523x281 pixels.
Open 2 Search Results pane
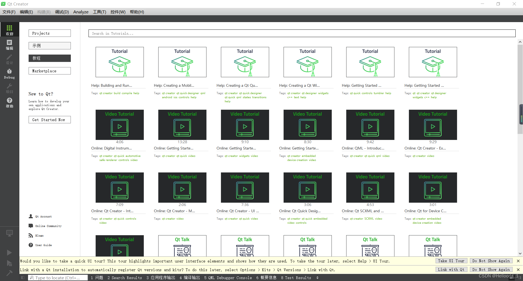coord(125,278)
